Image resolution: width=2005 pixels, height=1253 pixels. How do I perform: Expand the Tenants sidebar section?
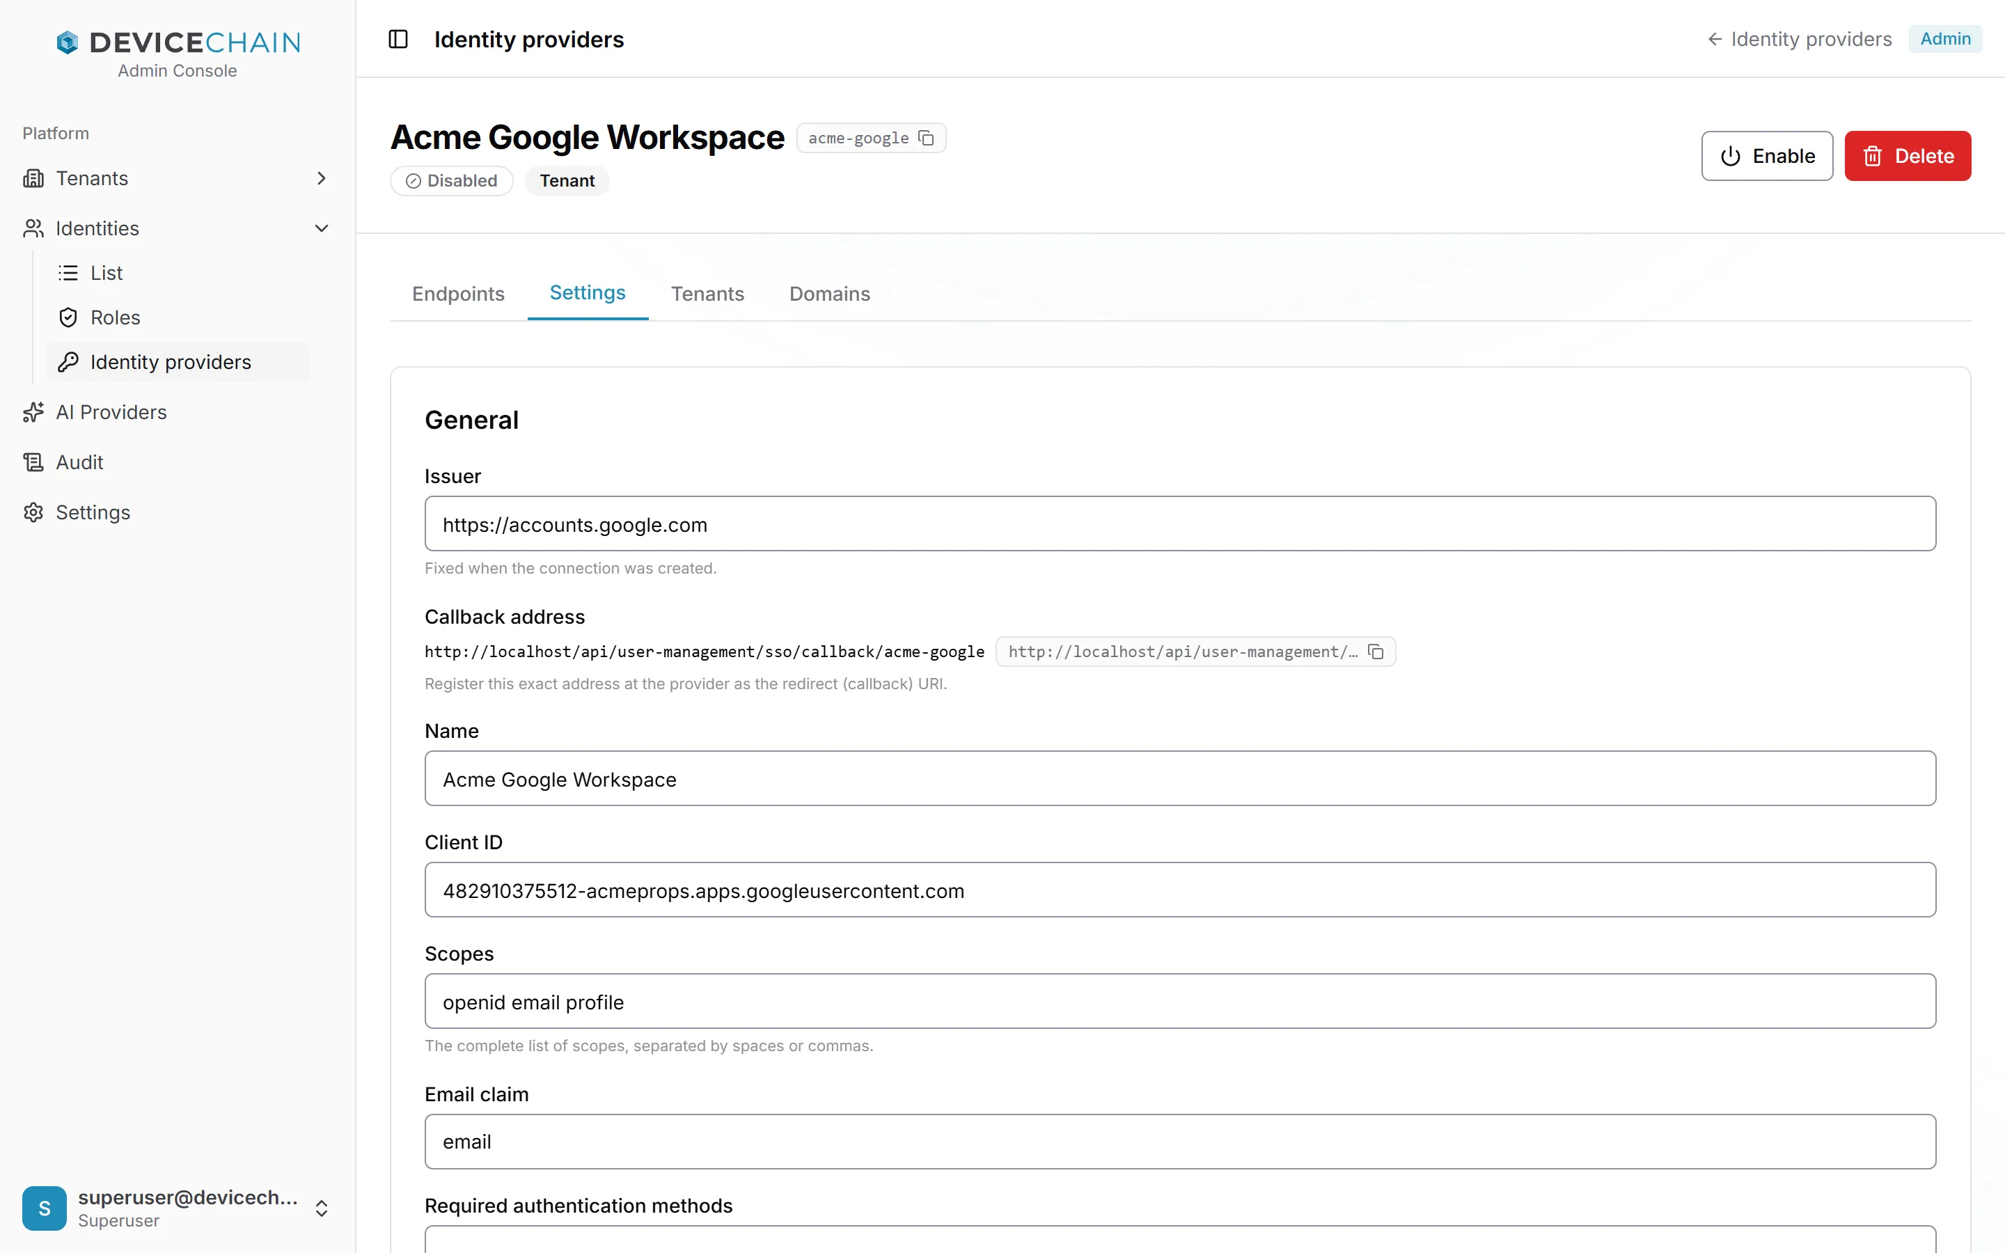pos(322,178)
